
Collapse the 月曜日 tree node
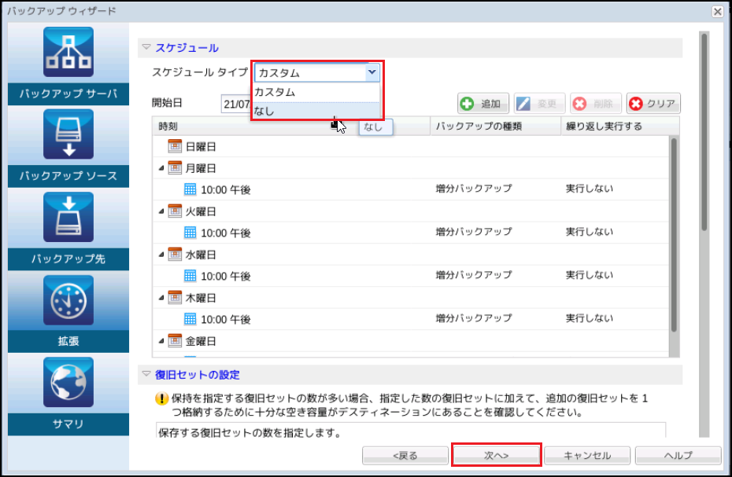click(x=161, y=168)
